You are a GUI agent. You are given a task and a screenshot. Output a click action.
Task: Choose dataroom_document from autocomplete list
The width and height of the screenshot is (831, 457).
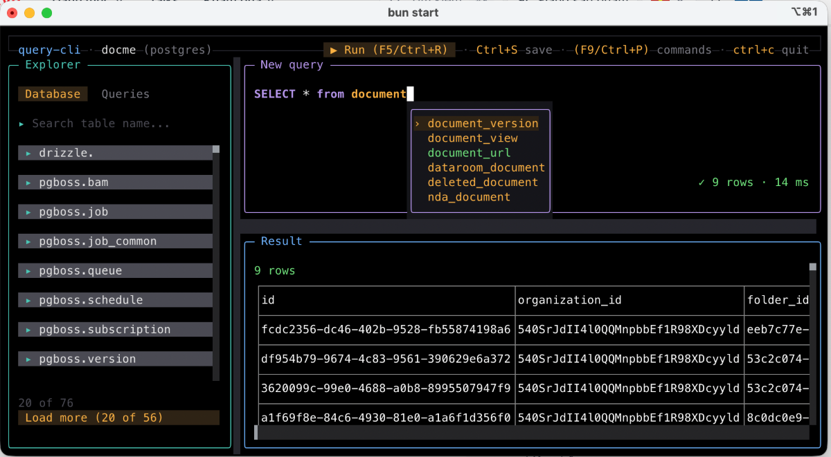coord(486,167)
